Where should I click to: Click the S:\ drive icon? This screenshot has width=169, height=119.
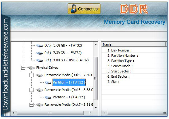pyautogui.click(x=40, y=60)
